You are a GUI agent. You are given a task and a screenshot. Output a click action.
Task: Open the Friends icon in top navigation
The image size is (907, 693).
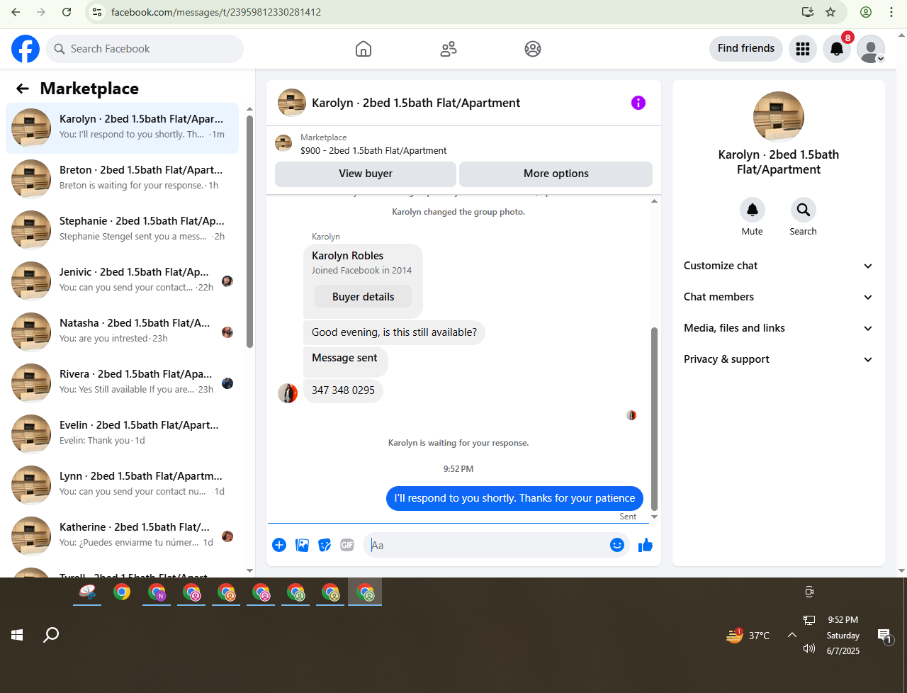coord(449,49)
